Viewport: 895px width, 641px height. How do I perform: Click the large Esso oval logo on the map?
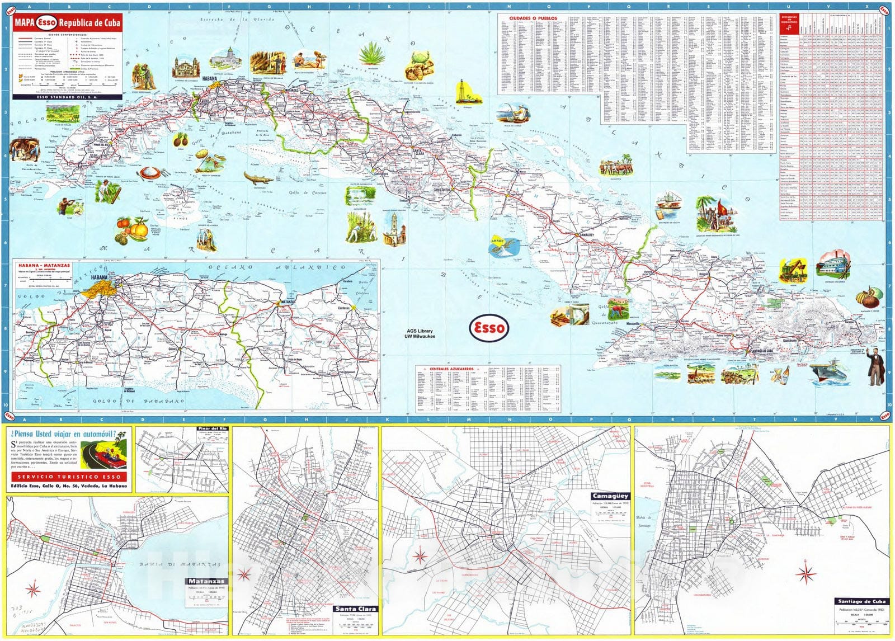(x=489, y=328)
